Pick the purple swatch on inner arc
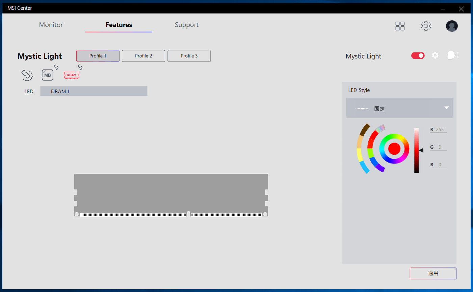The image size is (473, 292). pos(380,168)
